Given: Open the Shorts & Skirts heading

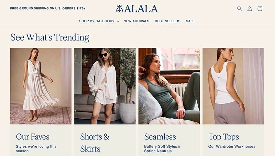Looking at the screenshot, I should (x=95, y=143).
